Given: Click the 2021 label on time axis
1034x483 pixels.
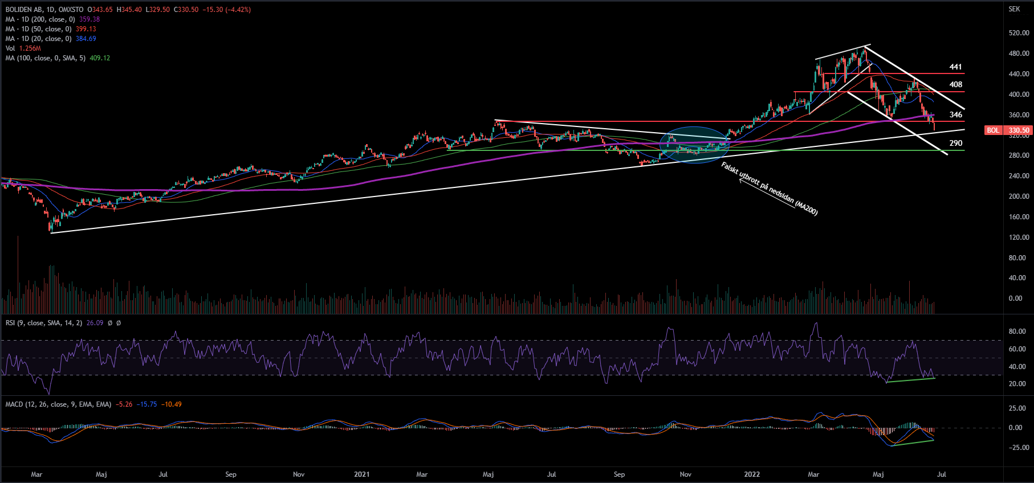Looking at the screenshot, I should pyautogui.click(x=361, y=474).
